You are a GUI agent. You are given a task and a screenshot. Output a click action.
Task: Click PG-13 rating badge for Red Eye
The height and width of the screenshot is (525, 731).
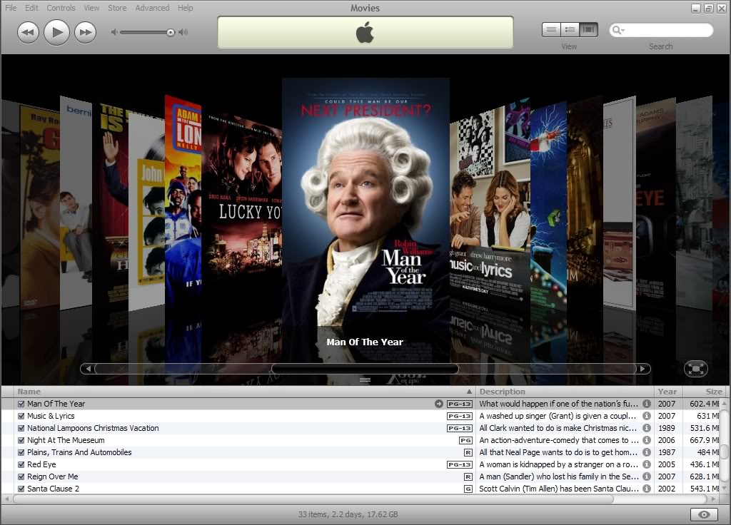pyautogui.click(x=460, y=464)
